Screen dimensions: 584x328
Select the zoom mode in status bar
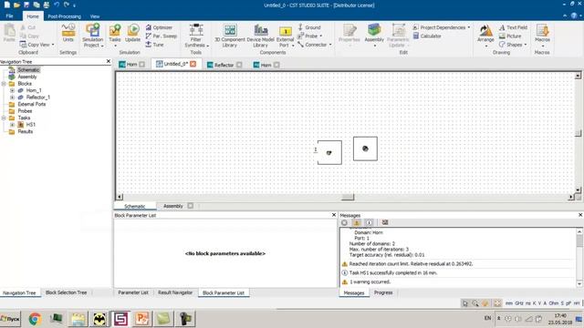[x=475, y=303]
